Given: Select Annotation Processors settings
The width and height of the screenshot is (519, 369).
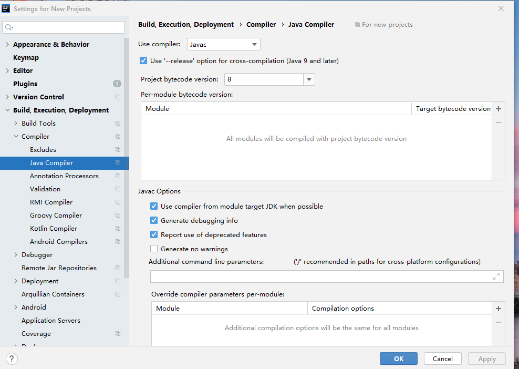Looking at the screenshot, I should (64, 176).
